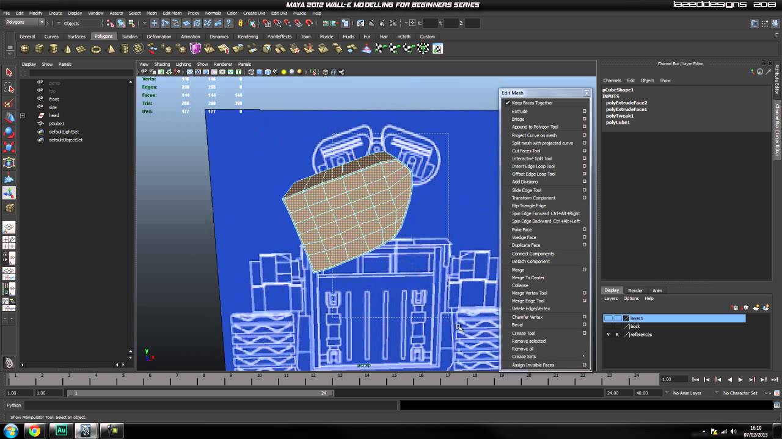Activate the Scale tool cube icon
Viewport: 782px width, 439px height.
[9, 148]
